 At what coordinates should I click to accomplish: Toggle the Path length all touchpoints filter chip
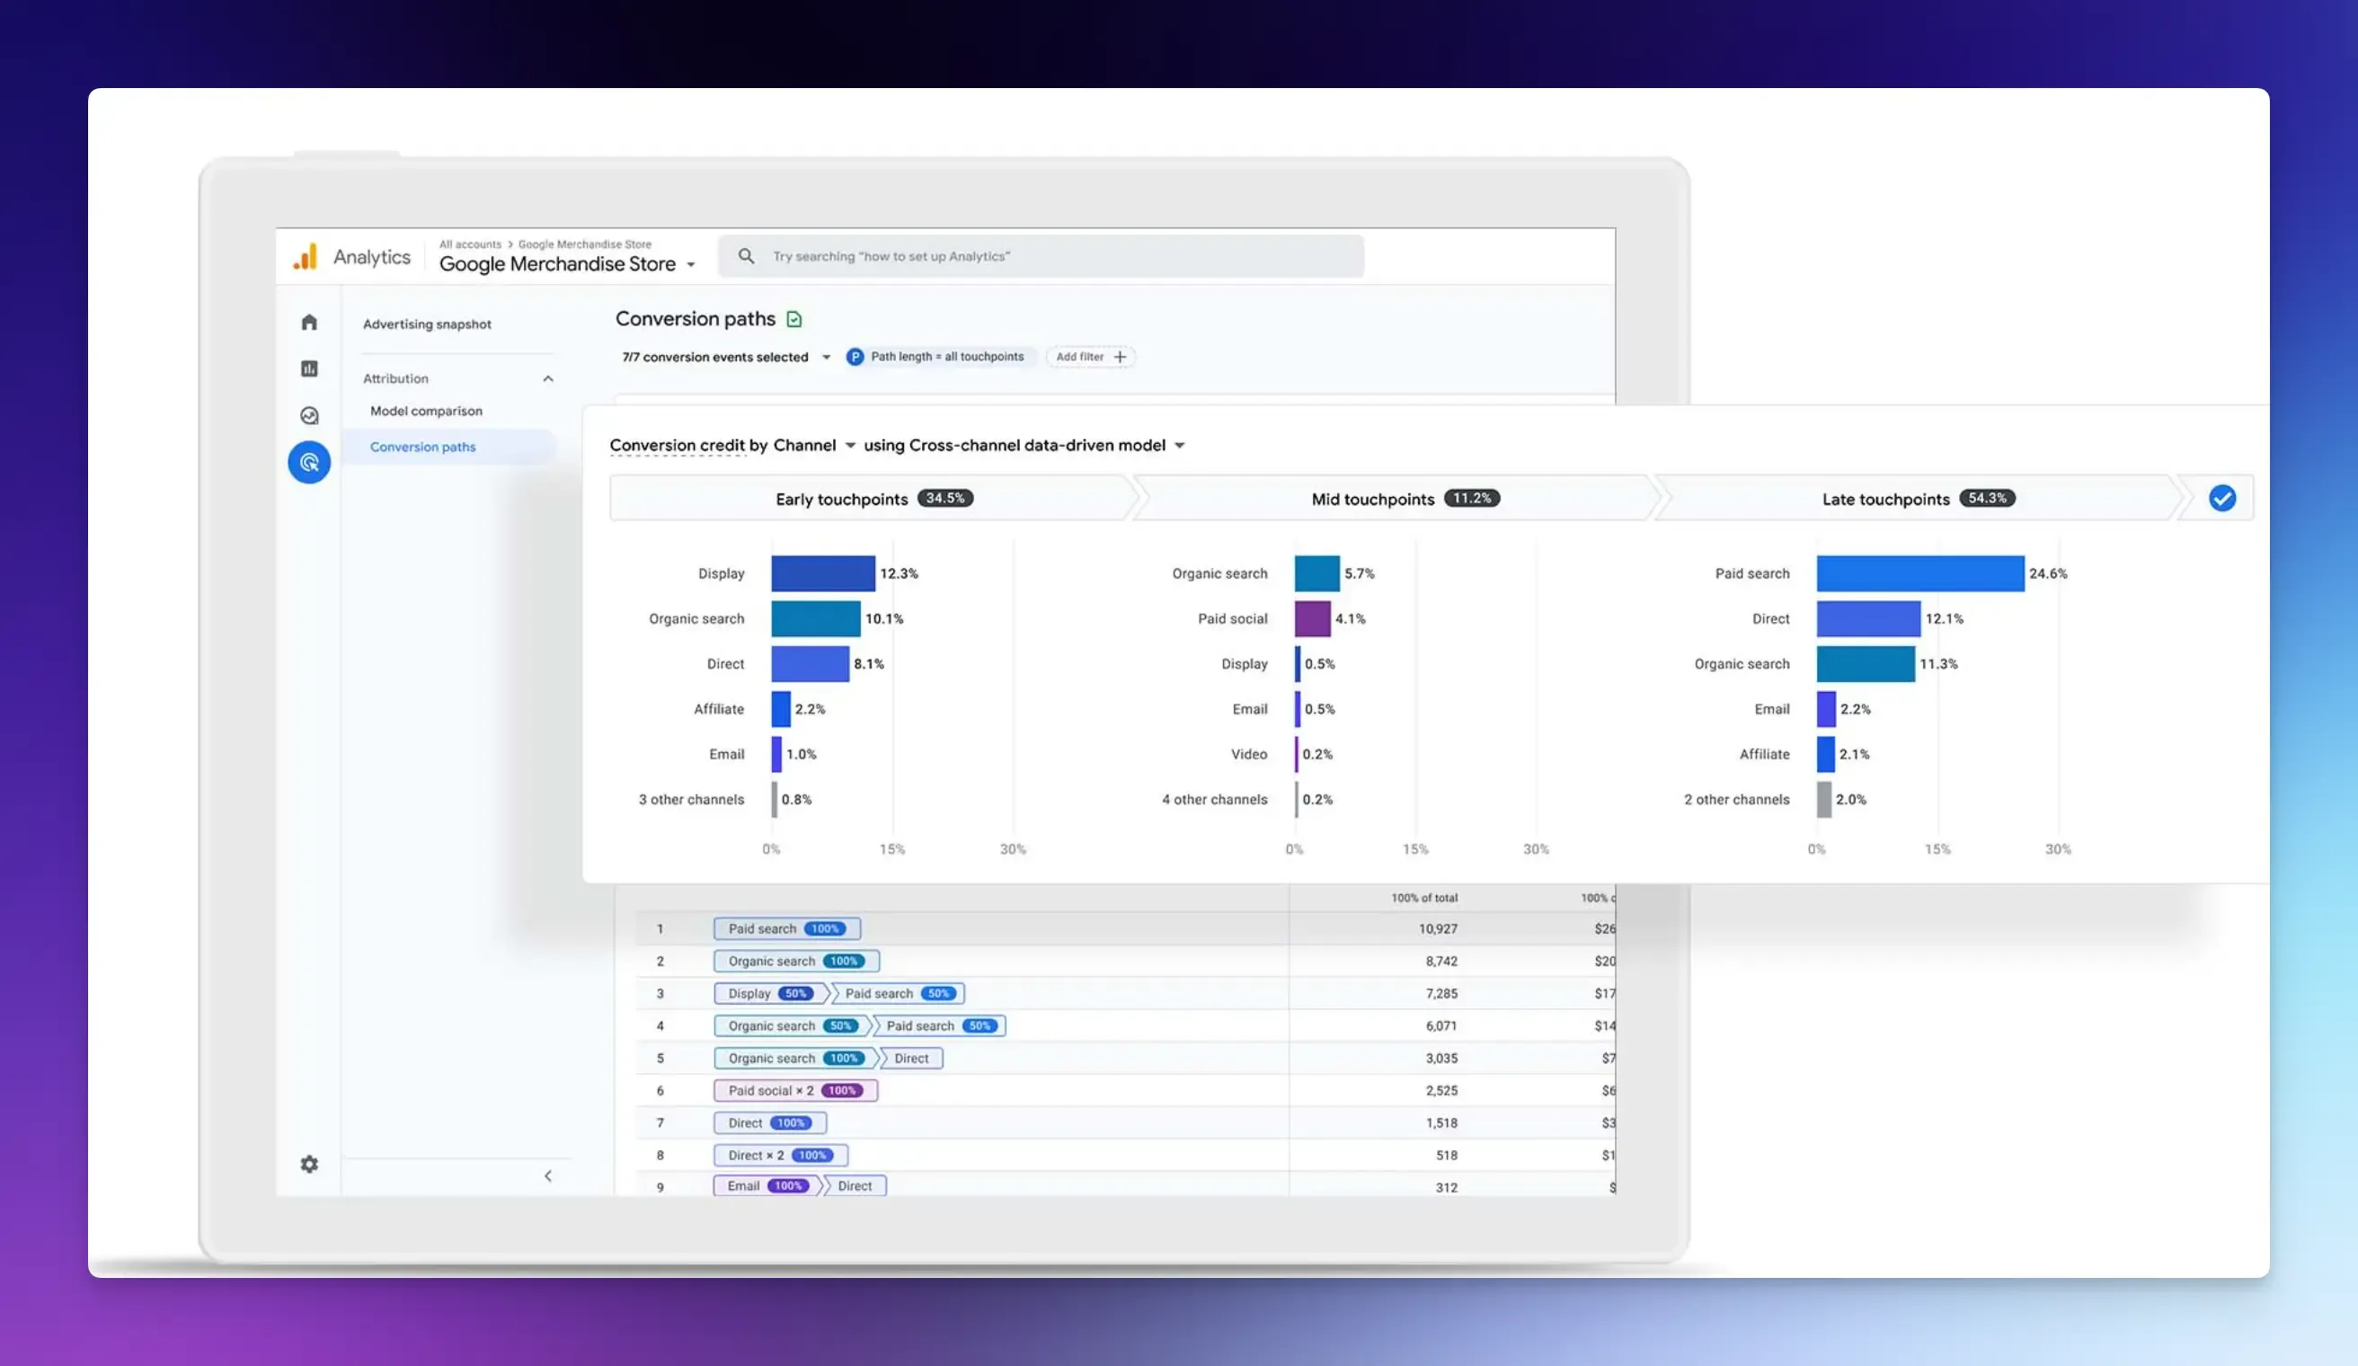[938, 357]
